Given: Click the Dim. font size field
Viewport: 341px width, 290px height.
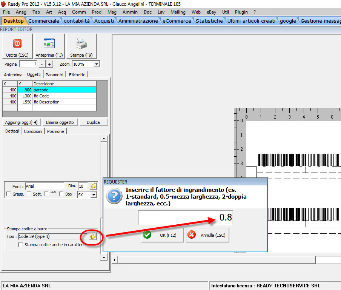Looking at the screenshot, I should point(83,186).
